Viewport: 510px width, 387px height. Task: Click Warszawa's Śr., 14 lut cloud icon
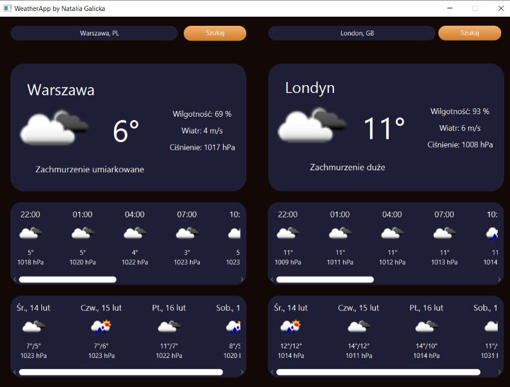click(34, 327)
